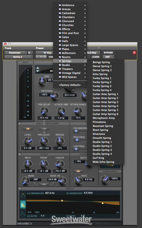Click the Rear ER level knob
The image size is (142, 228).
coord(63,181)
